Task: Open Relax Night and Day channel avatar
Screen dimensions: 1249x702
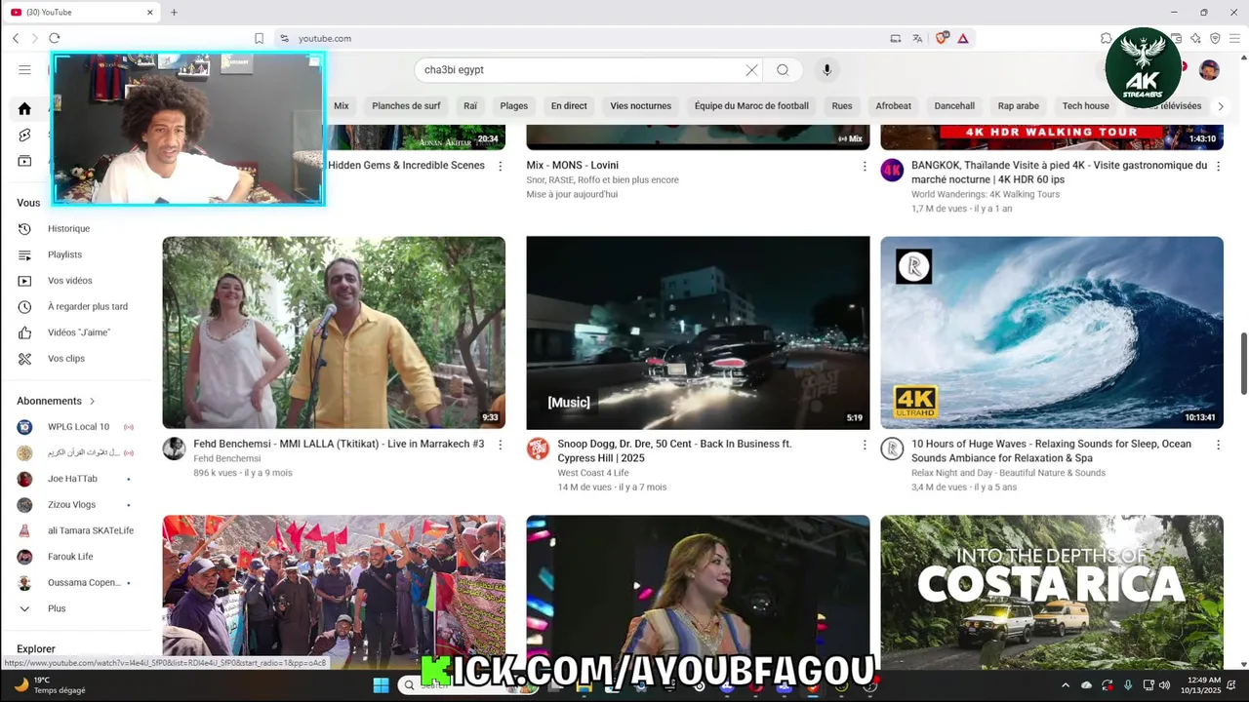Action: 892,448
